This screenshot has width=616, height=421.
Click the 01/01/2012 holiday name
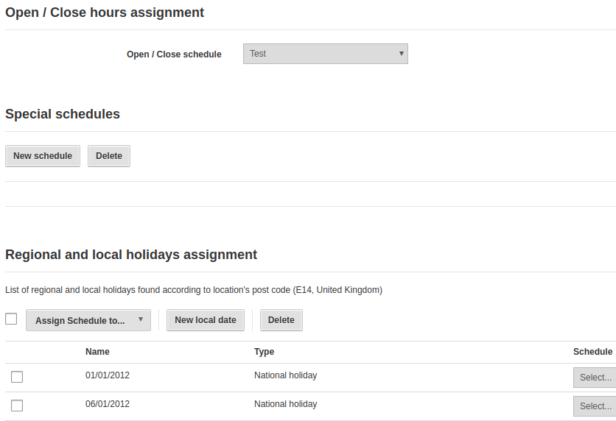[108, 375]
